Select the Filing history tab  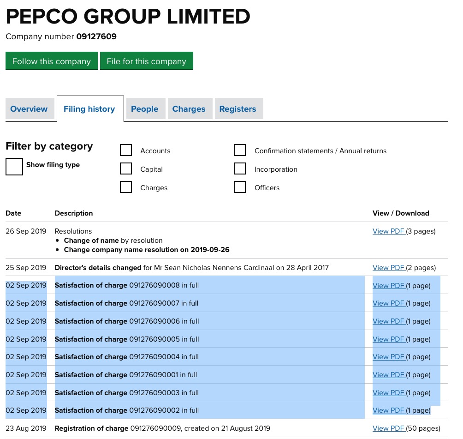pos(89,109)
